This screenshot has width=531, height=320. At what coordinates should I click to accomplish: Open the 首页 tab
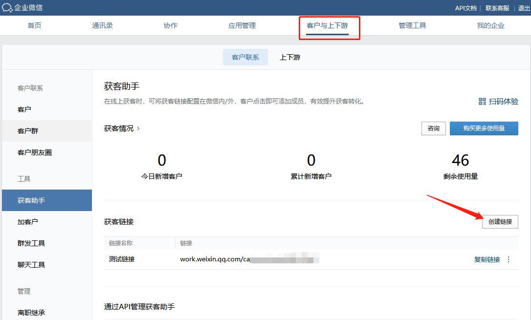click(34, 25)
